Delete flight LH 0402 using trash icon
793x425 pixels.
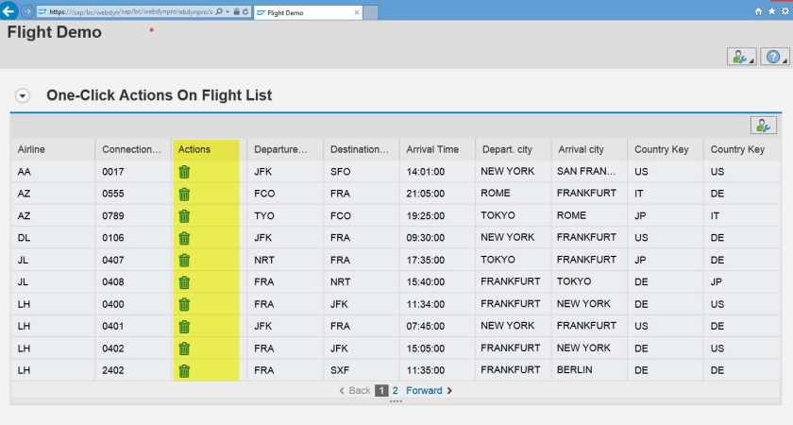coord(184,348)
